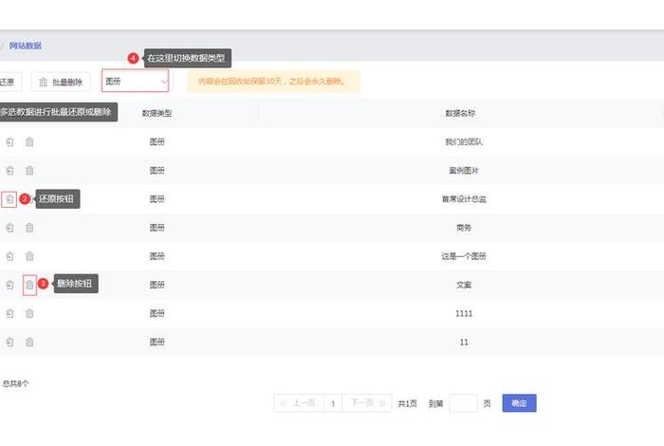Restore the row named 11

[9, 342]
